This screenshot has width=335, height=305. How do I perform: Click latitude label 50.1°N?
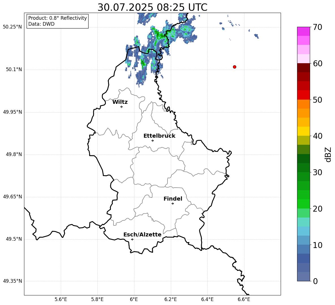tap(14, 70)
